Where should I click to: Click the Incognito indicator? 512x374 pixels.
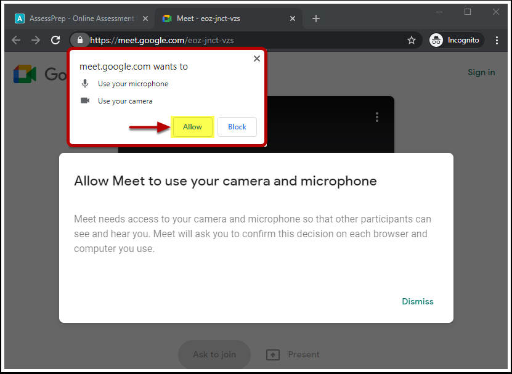click(x=457, y=40)
